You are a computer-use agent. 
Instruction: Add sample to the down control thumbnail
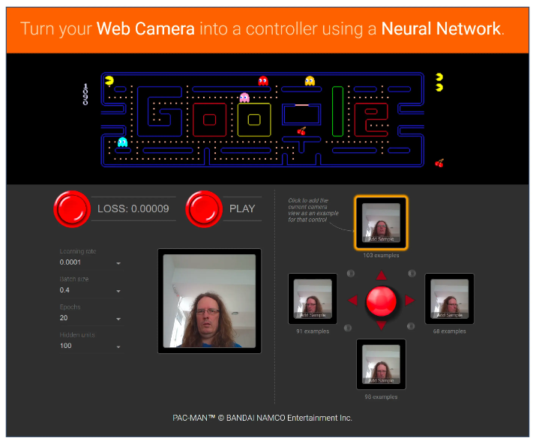click(x=381, y=364)
